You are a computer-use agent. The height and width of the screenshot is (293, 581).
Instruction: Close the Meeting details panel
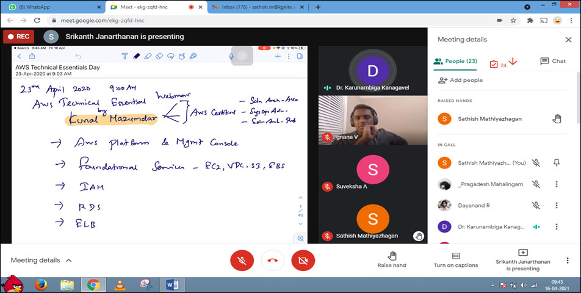point(568,40)
